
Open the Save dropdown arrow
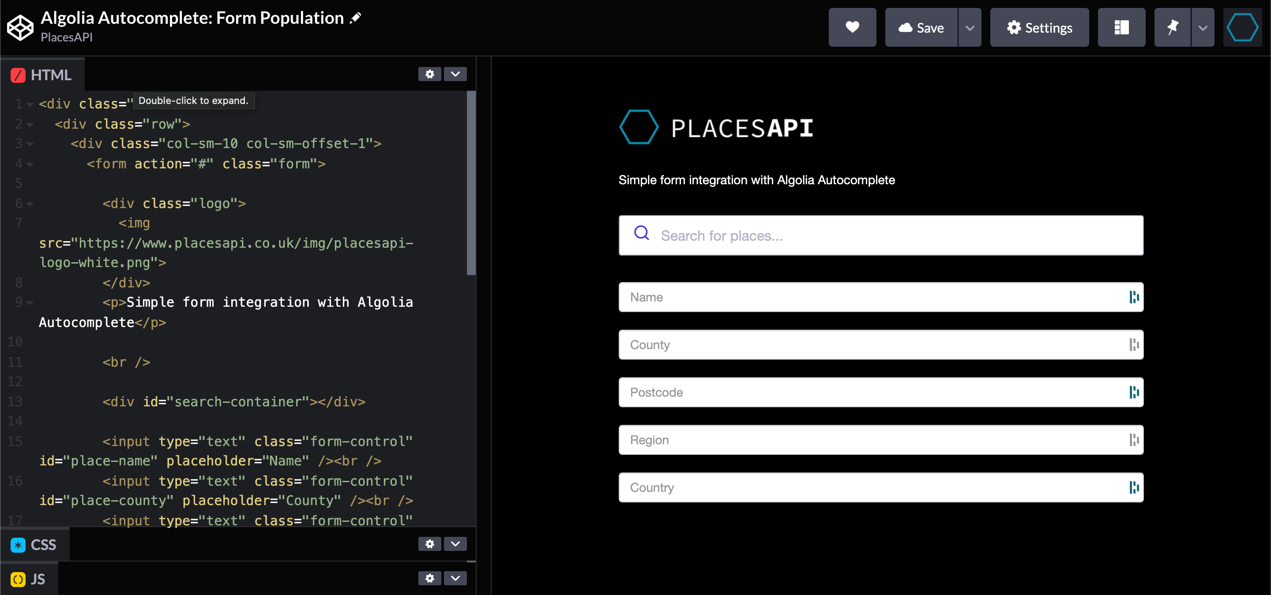click(970, 28)
